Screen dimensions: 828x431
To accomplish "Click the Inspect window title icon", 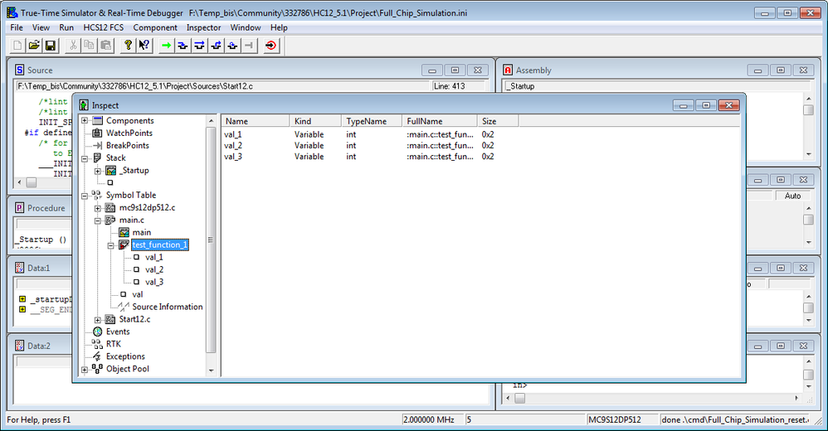I will pyautogui.click(x=84, y=105).
